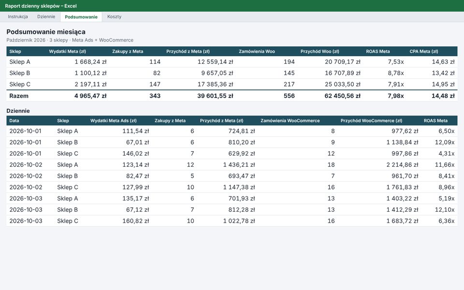Click the 'Dziennie' section heading above daily table
The height and width of the screenshot is (290, 464).
click(x=18, y=111)
